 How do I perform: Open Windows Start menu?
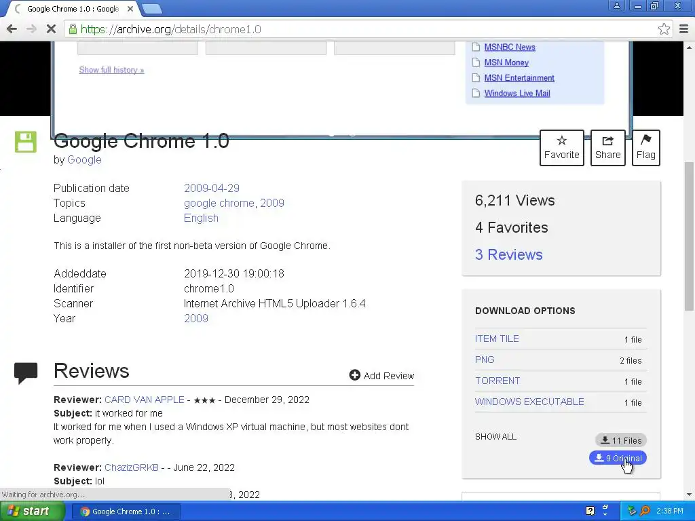[31, 512]
